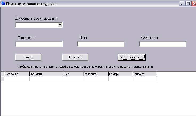
Task: Click the Очистить button
Action: tap(75, 57)
